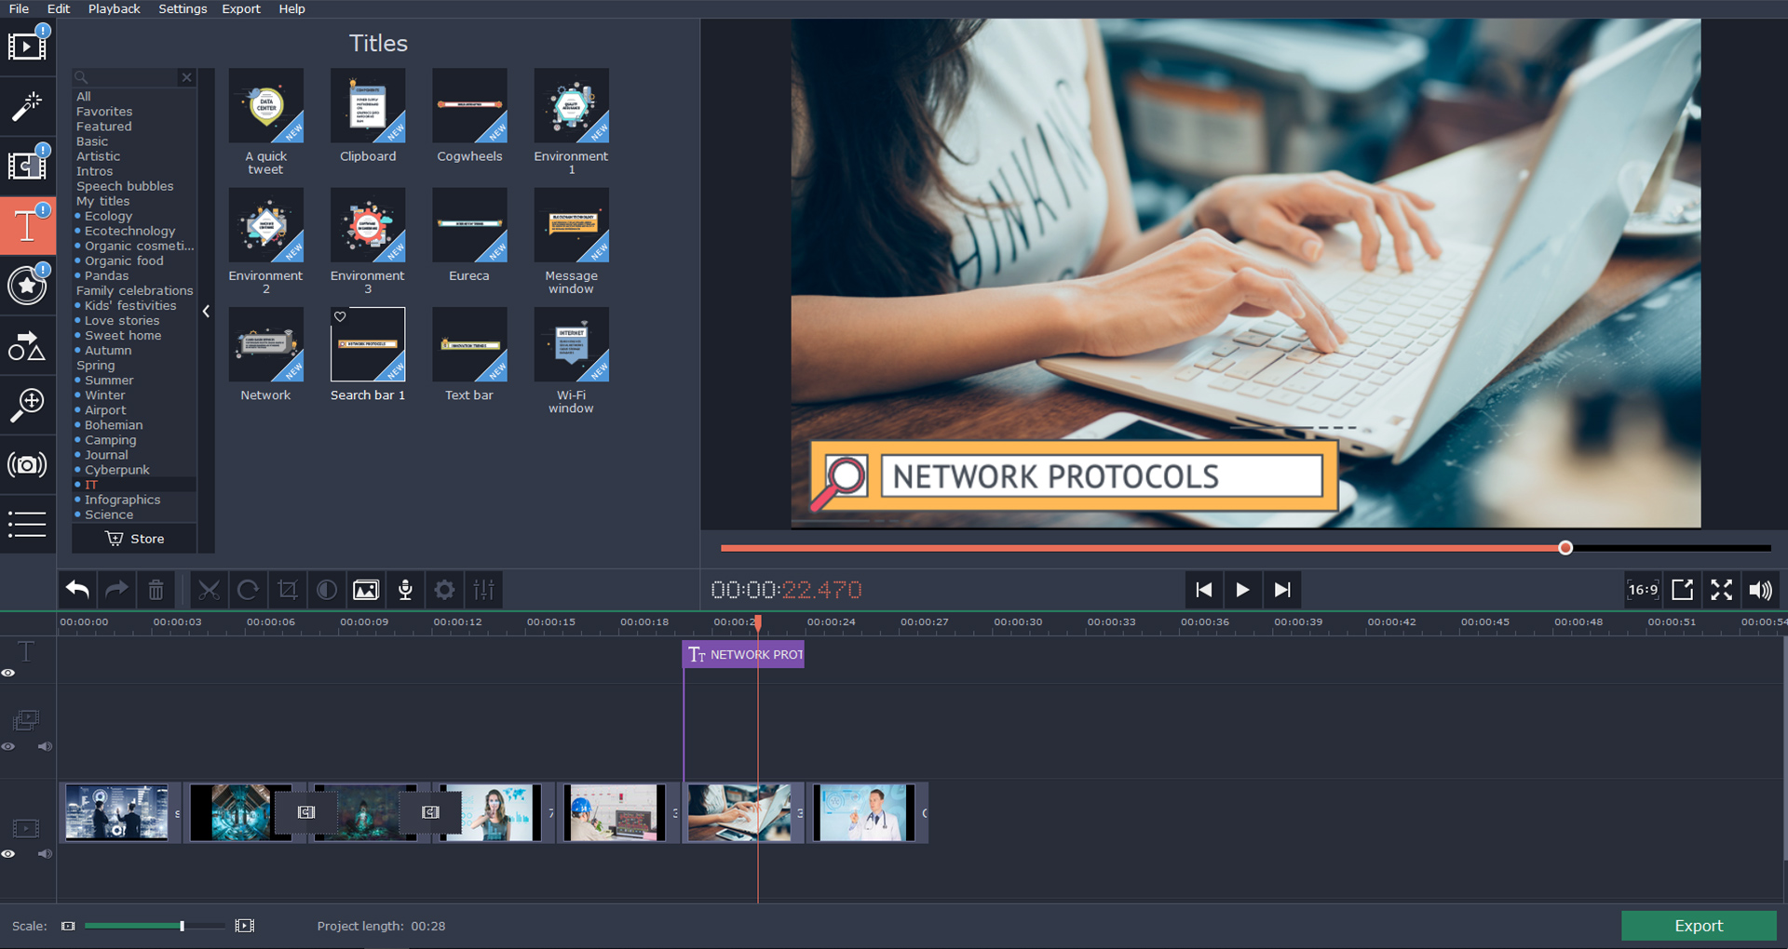Select the Search bar 1 title thumbnail
The height and width of the screenshot is (949, 1788).
point(368,344)
